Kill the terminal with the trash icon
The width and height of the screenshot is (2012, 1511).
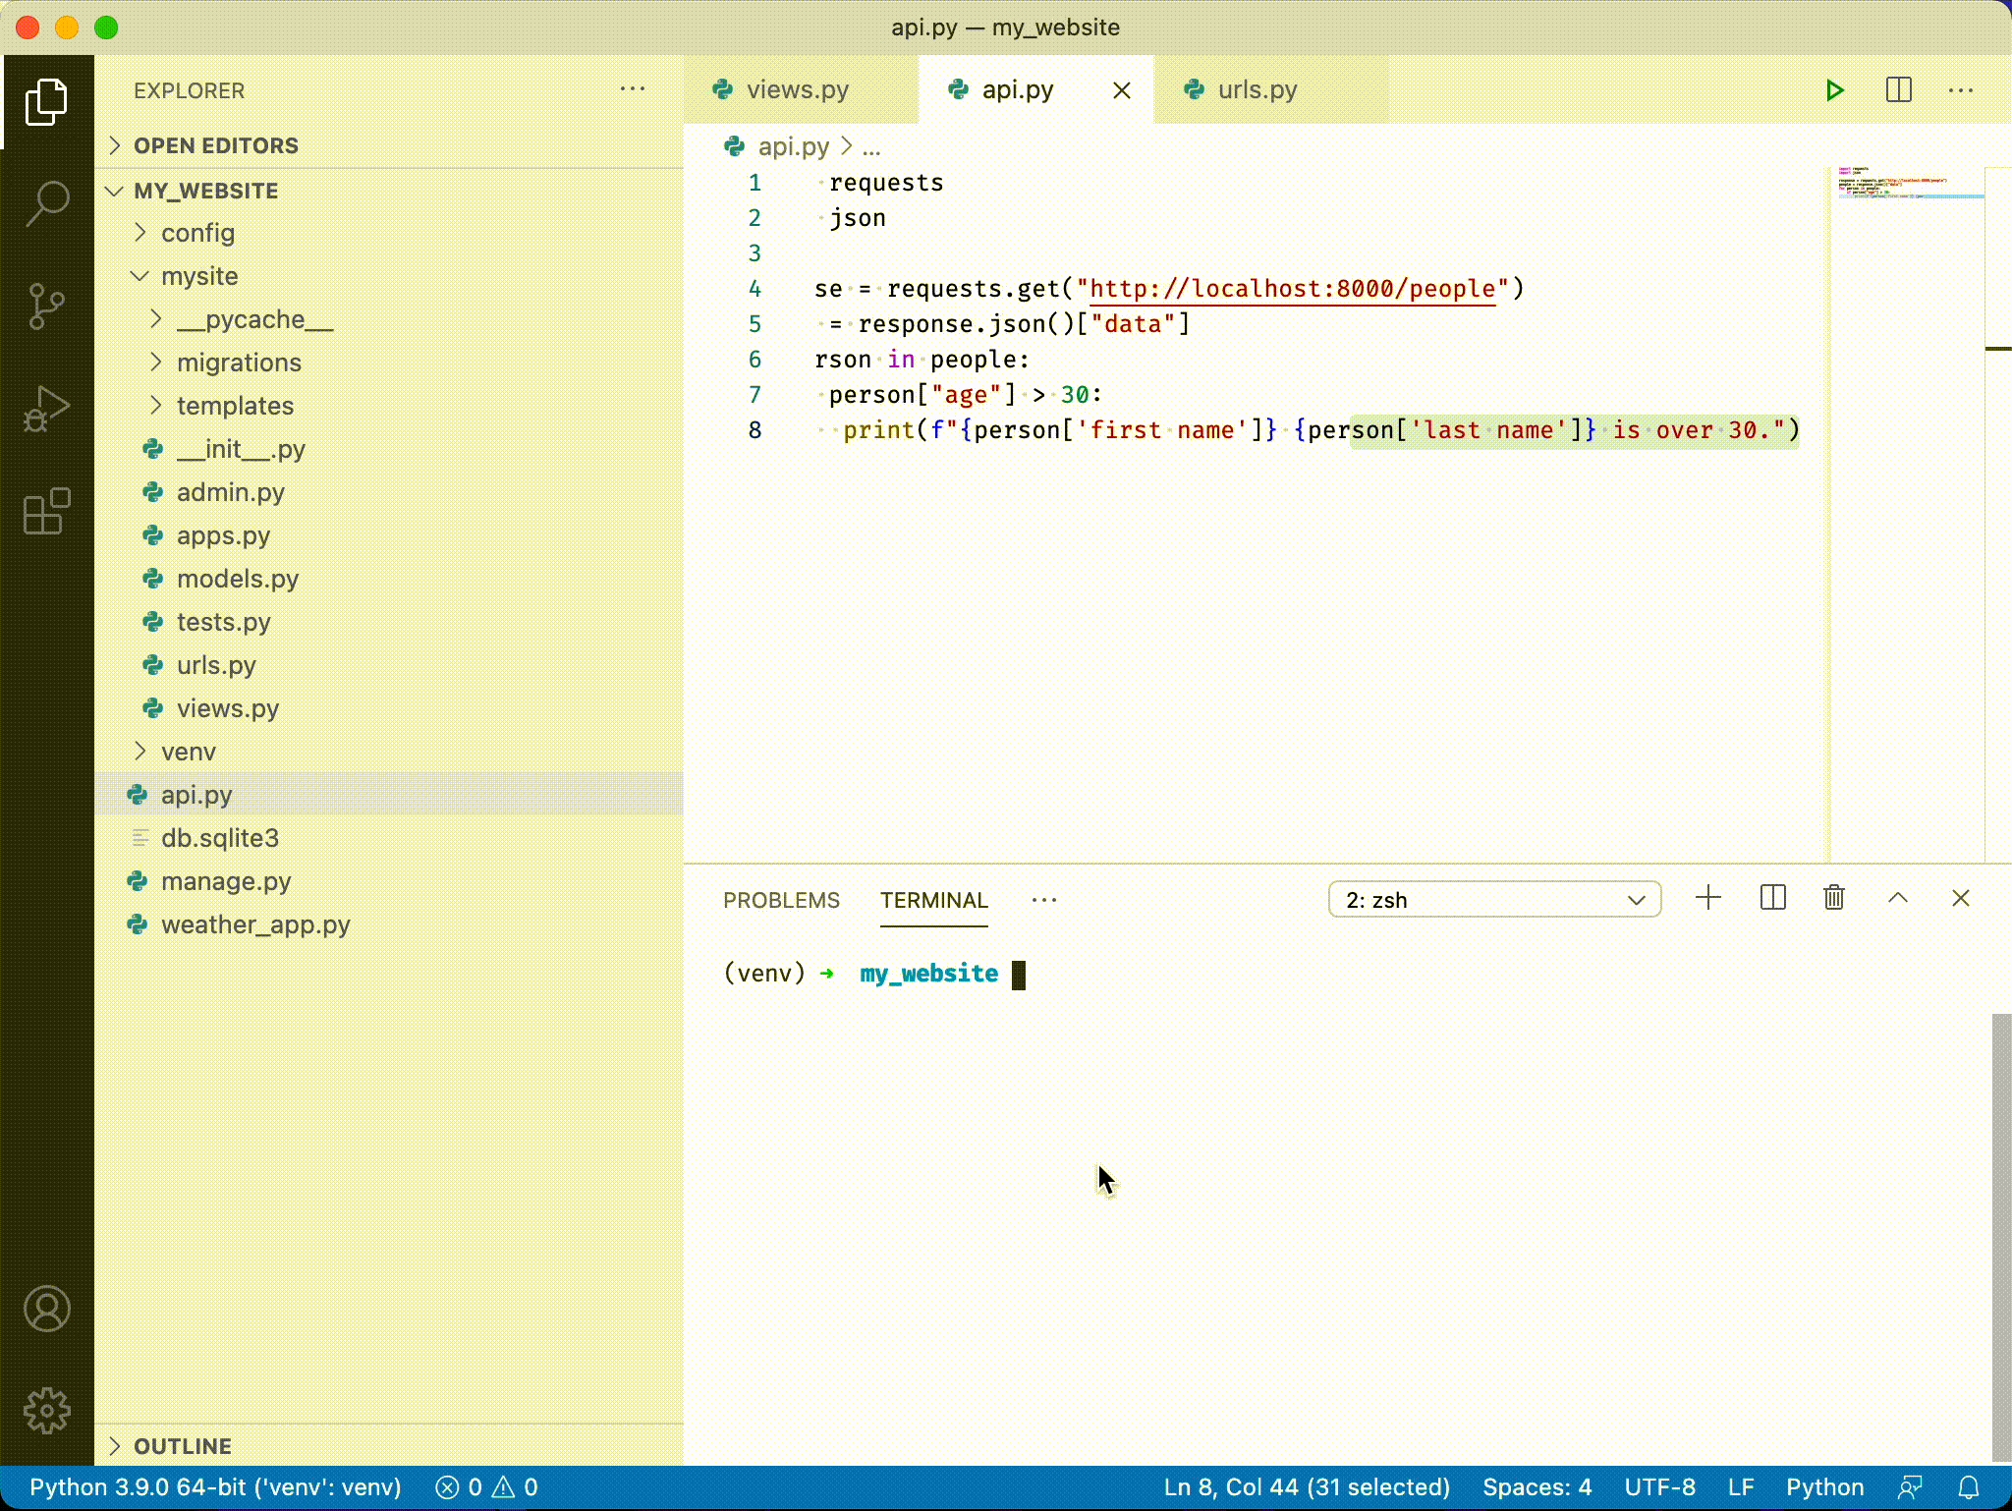pos(1833,898)
